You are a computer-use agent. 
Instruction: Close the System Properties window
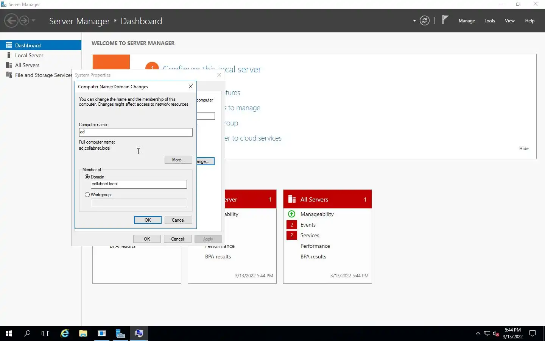pyautogui.click(x=219, y=75)
